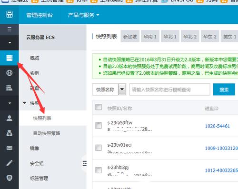Collapse the 快照 tree section arrow

(24, 103)
